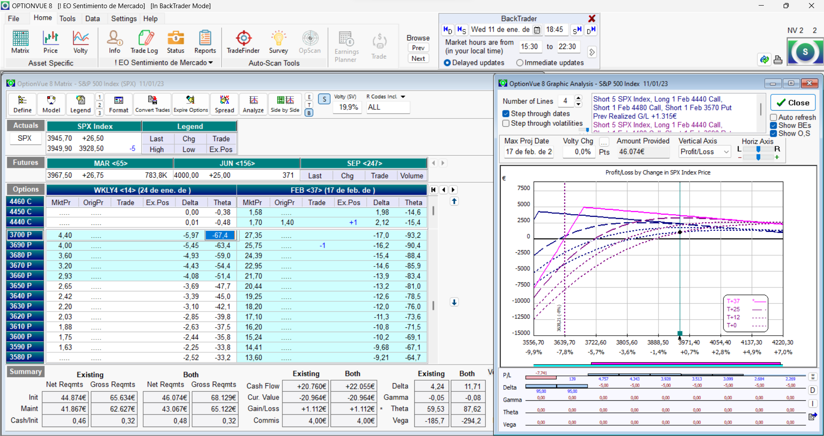
Task: Open the Settings menu
Action: click(x=123, y=18)
